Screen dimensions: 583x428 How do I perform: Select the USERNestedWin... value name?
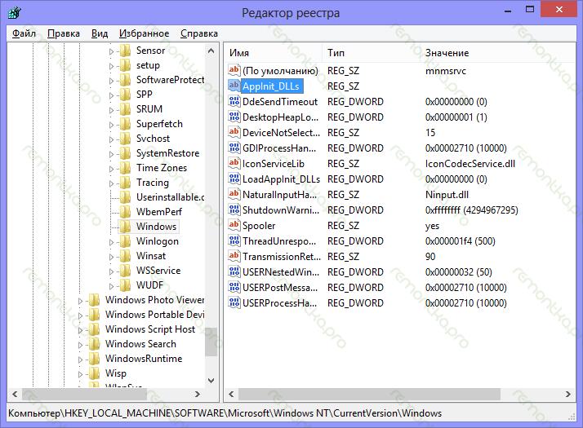pyautogui.click(x=281, y=272)
